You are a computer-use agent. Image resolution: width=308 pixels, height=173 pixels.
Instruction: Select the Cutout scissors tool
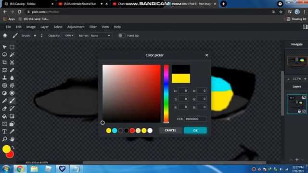point(12,62)
